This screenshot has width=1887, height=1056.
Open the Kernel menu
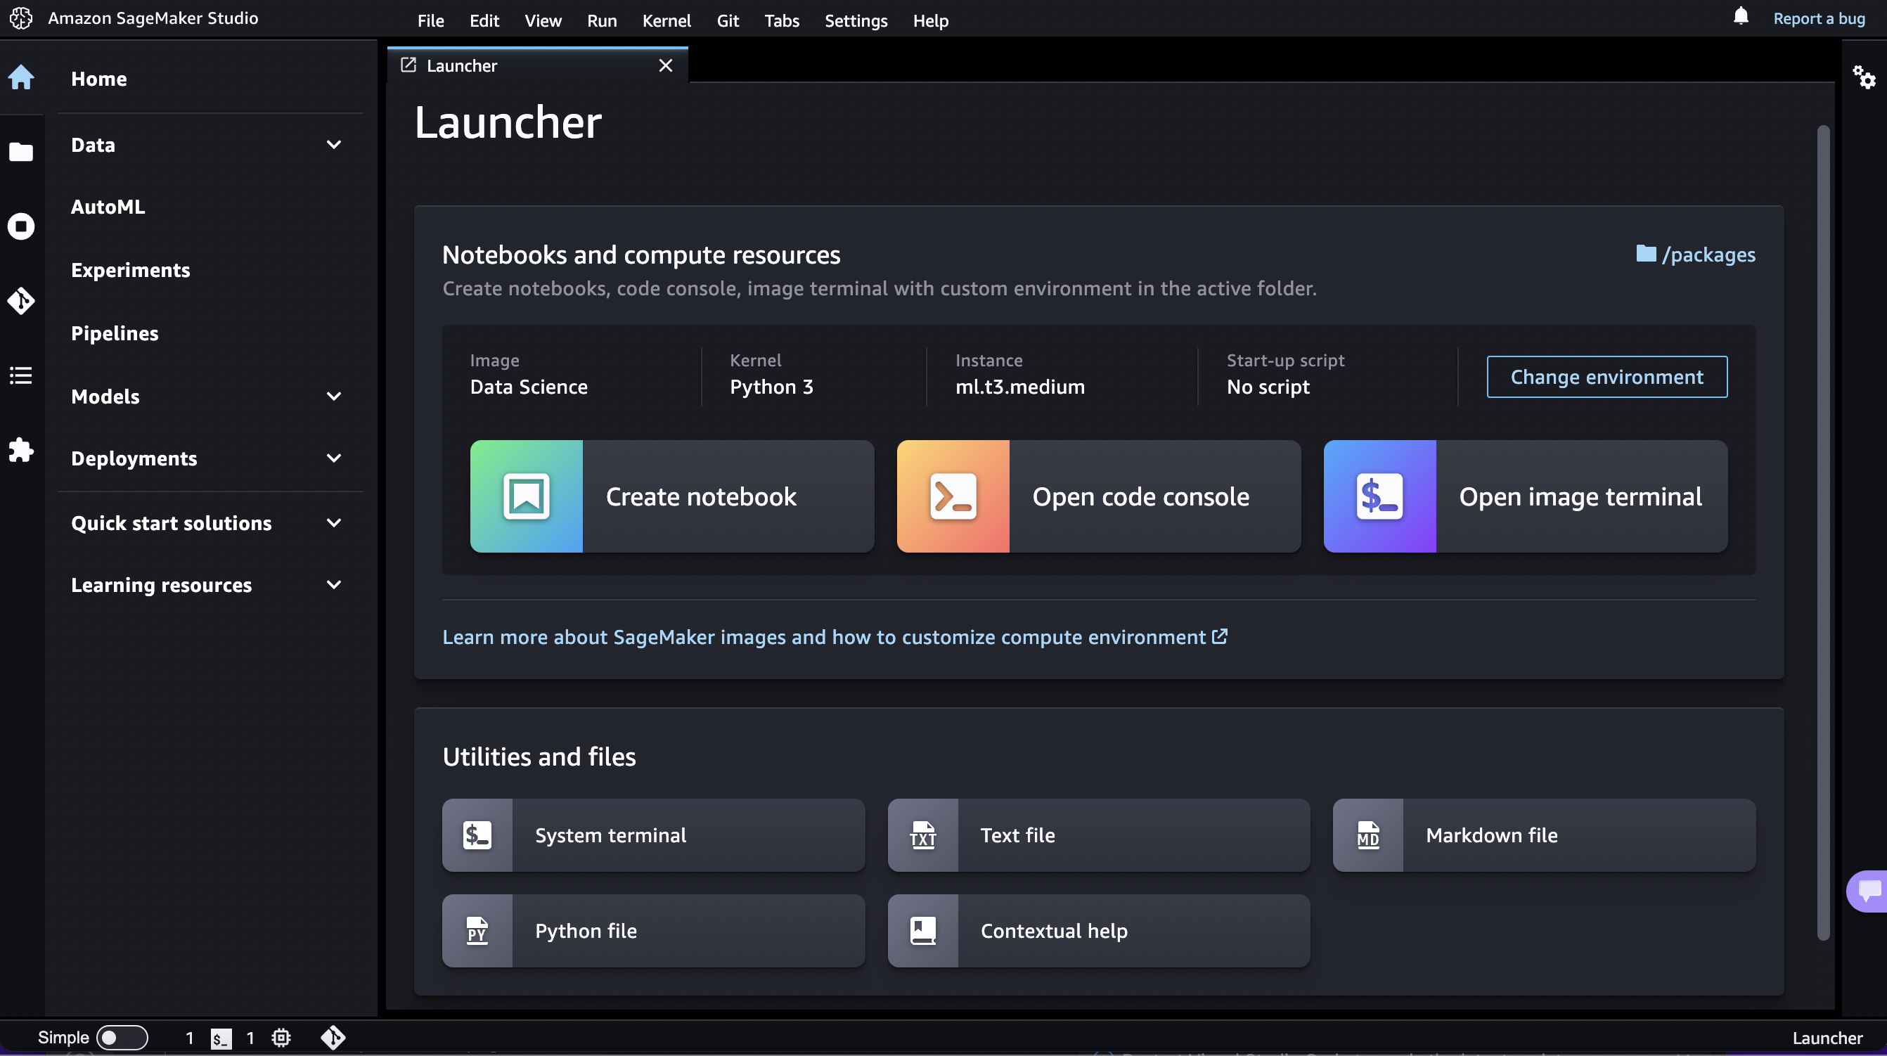pyautogui.click(x=666, y=18)
